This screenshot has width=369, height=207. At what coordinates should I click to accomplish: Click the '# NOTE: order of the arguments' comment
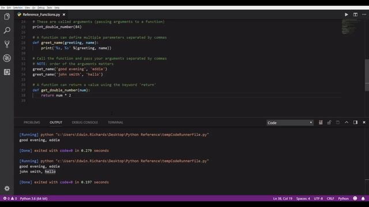click(73, 64)
